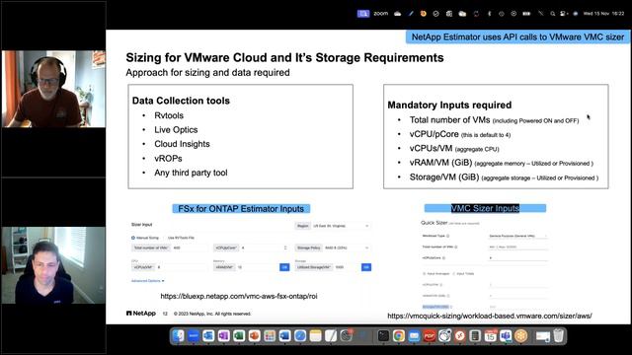Select the lower participant's video tile

[x=53, y=265]
